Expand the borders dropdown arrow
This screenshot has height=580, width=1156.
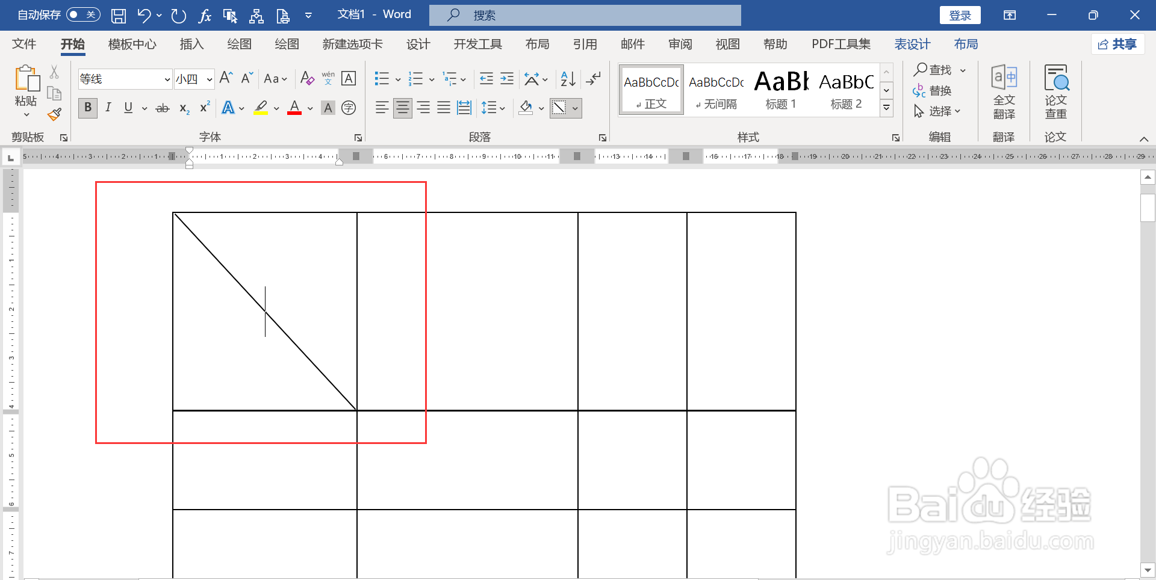(576, 108)
